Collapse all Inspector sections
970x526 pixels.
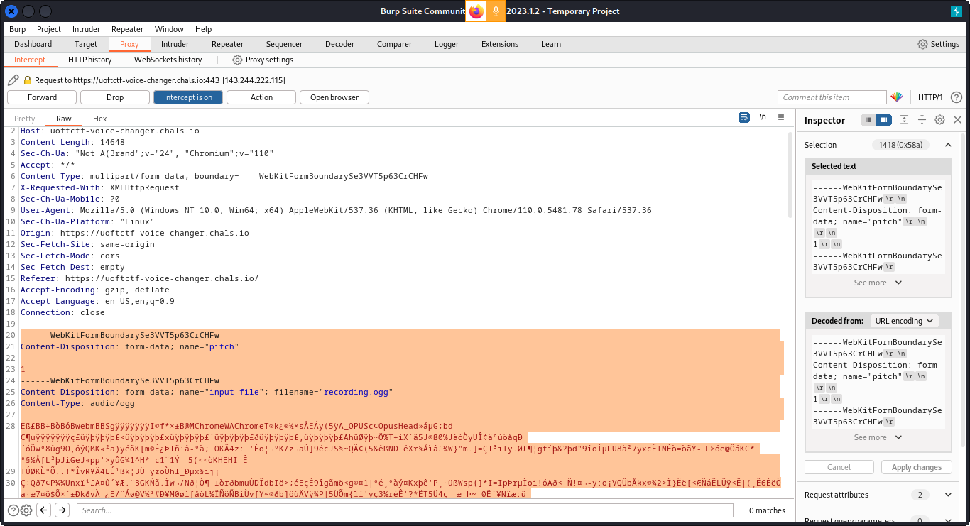click(922, 120)
